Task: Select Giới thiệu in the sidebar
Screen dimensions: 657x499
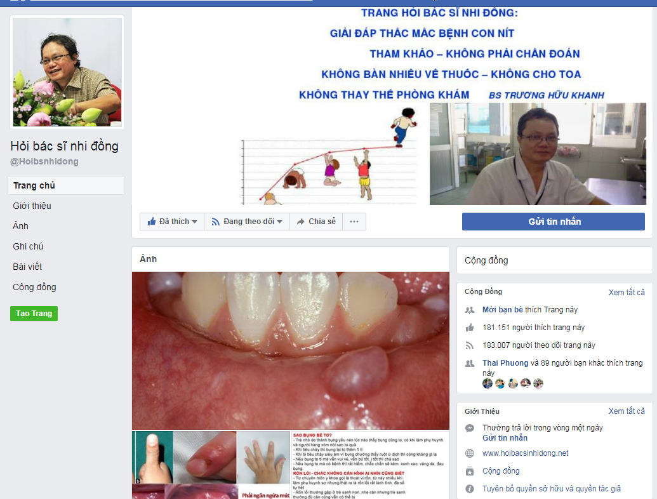Action: (x=32, y=206)
